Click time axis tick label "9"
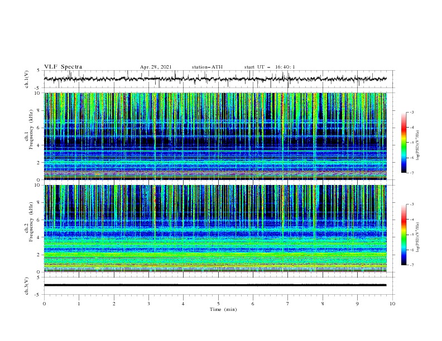The width and height of the screenshot is (442, 341). click(x=357, y=304)
